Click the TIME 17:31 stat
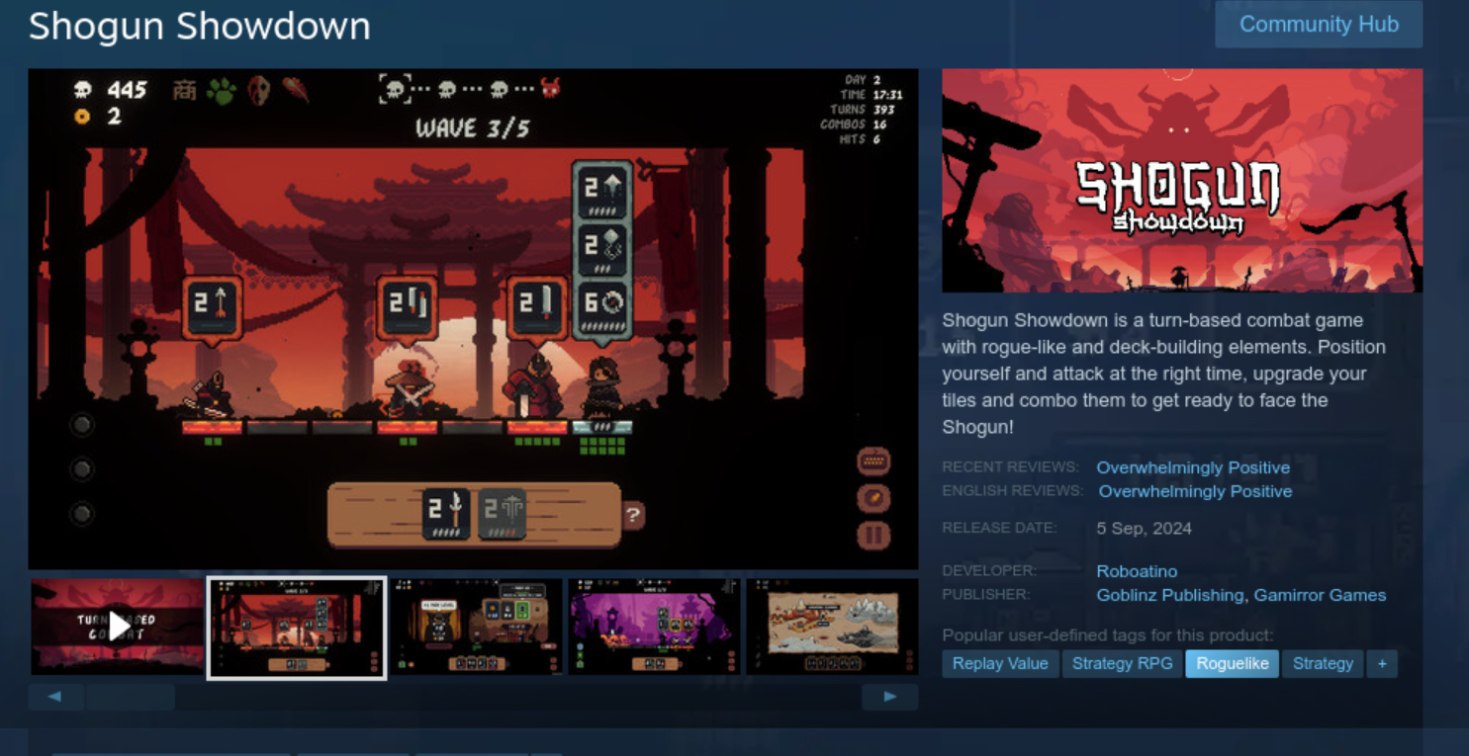 (871, 95)
